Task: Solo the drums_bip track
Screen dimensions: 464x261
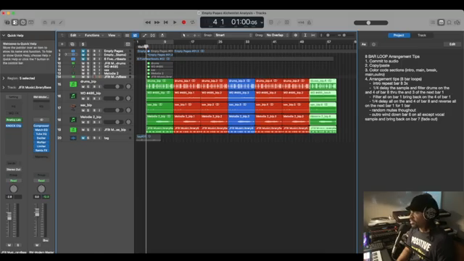Action: click(x=88, y=87)
